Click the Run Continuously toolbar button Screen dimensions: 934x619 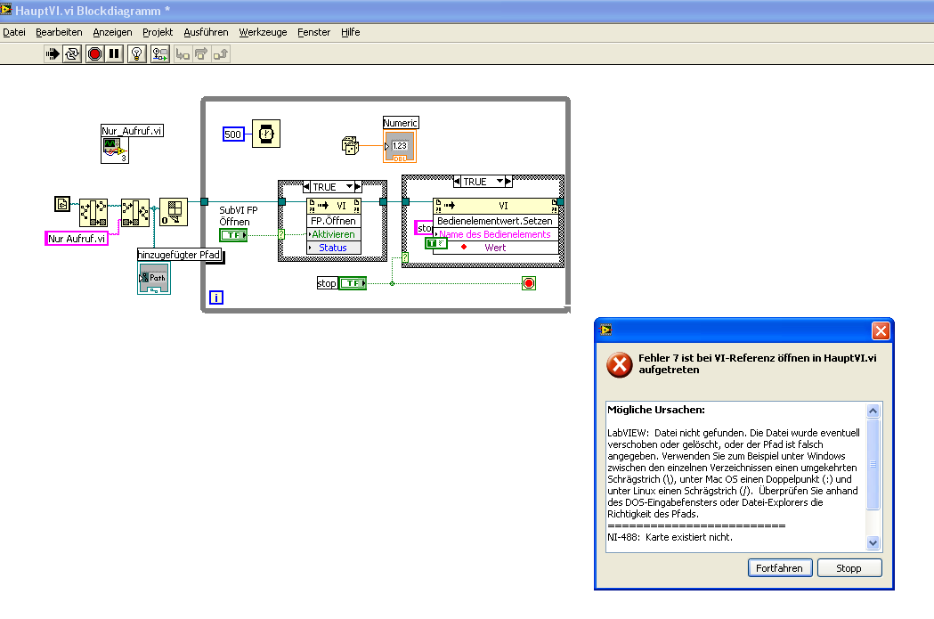tap(72, 54)
